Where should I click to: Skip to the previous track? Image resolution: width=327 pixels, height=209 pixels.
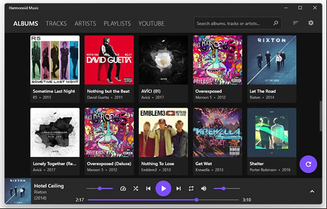coord(148,189)
